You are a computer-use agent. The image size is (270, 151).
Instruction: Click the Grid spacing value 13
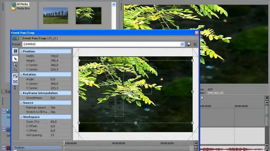pos(52,135)
